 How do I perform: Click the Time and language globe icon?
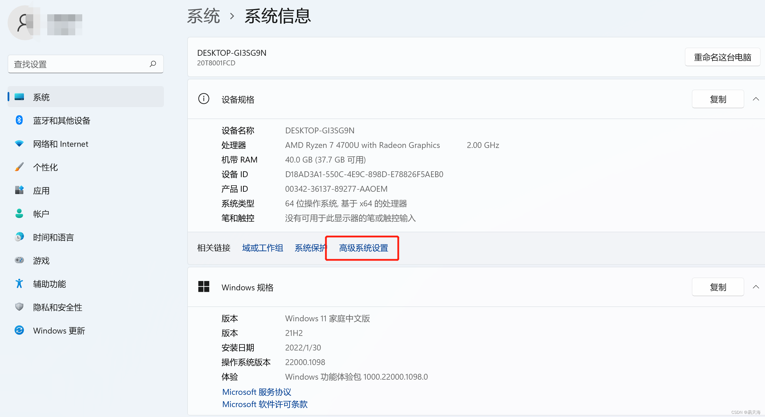click(x=19, y=237)
